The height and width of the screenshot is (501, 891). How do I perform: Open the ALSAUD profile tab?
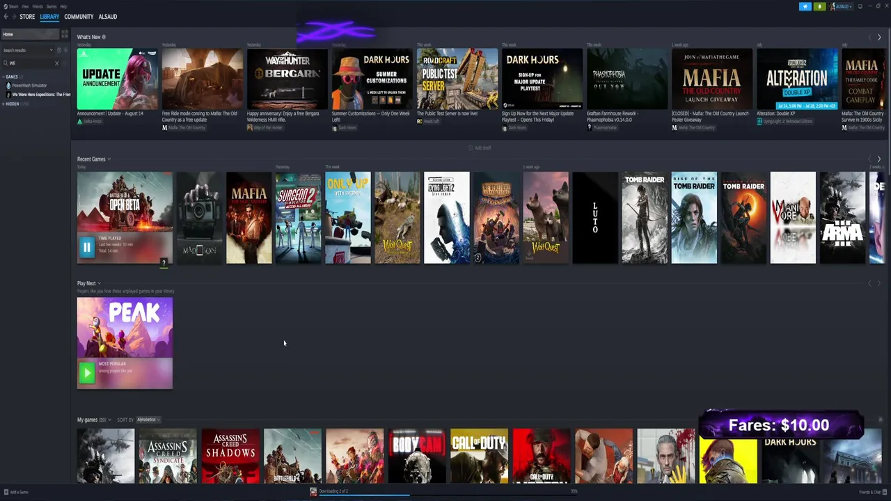point(107,17)
